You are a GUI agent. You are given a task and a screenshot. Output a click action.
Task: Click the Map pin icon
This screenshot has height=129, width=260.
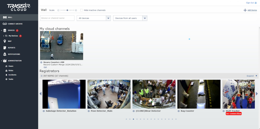[x=5, y=41]
